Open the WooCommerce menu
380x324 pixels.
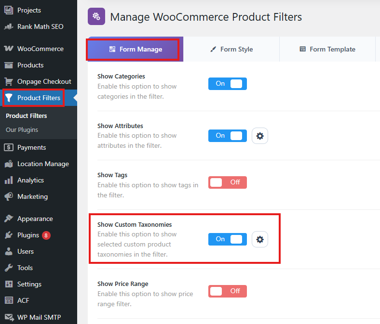tap(39, 49)
